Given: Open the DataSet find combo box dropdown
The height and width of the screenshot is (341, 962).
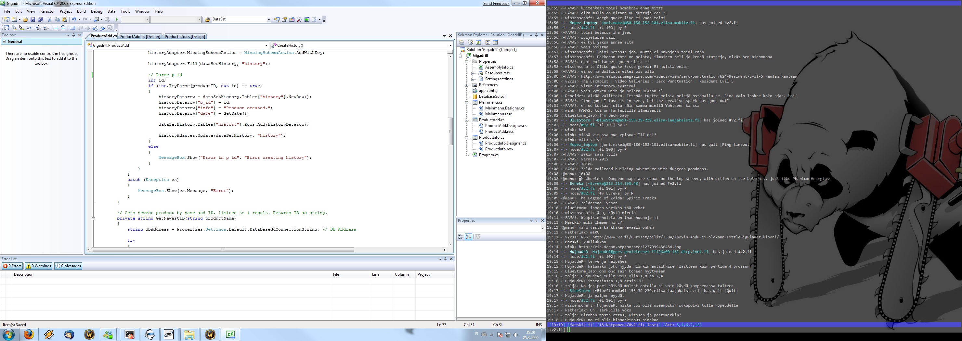Looking at the screenshot, I should pos(268,19).
